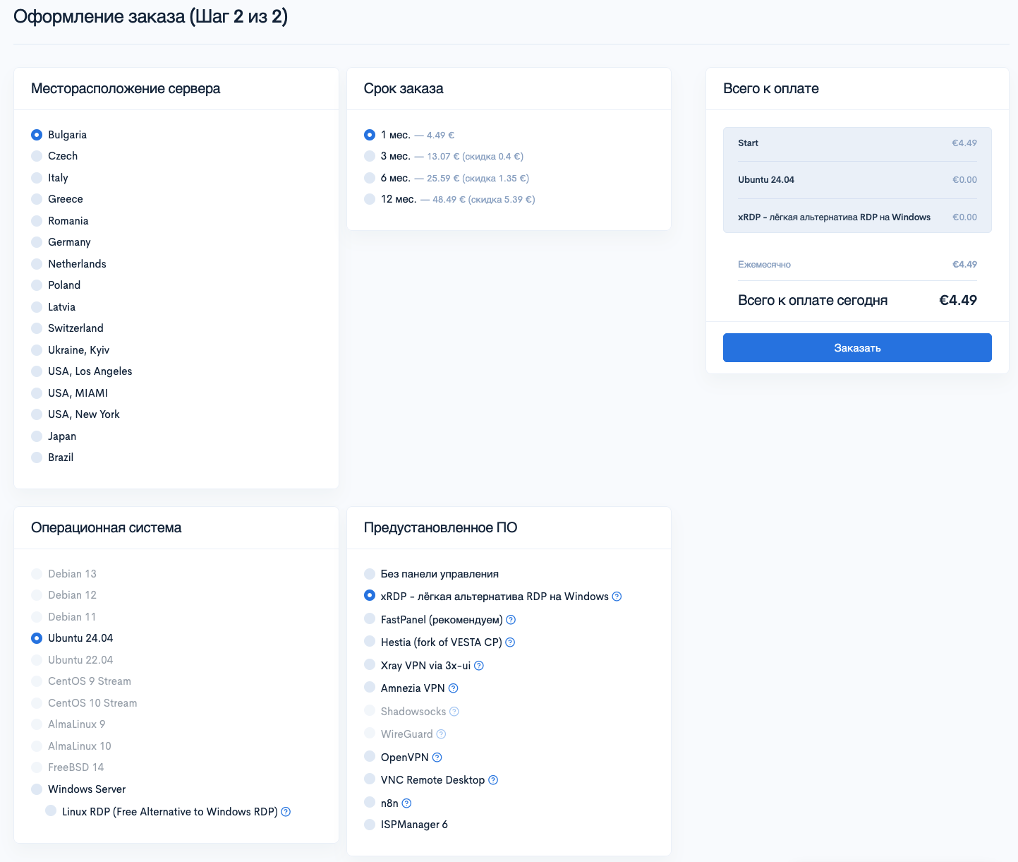Pick USA, MIAMI location
The height and width of the screenshot is (862, 1018).
(37, 393)
